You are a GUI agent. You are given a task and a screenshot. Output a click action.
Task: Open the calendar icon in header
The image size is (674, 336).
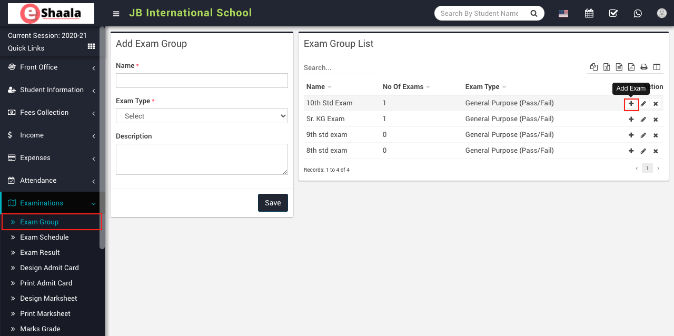[589, 13]
